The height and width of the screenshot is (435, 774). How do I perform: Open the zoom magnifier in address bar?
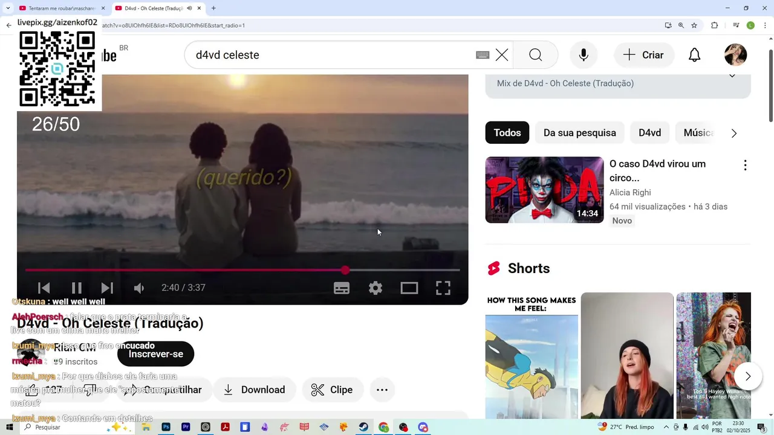point(681,25)
